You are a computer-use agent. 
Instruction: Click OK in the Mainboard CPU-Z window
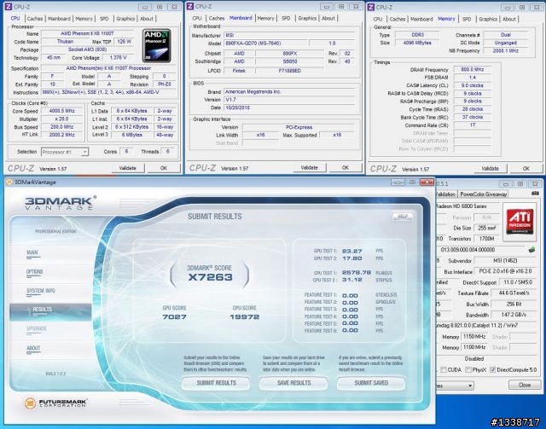pos(346,168)
